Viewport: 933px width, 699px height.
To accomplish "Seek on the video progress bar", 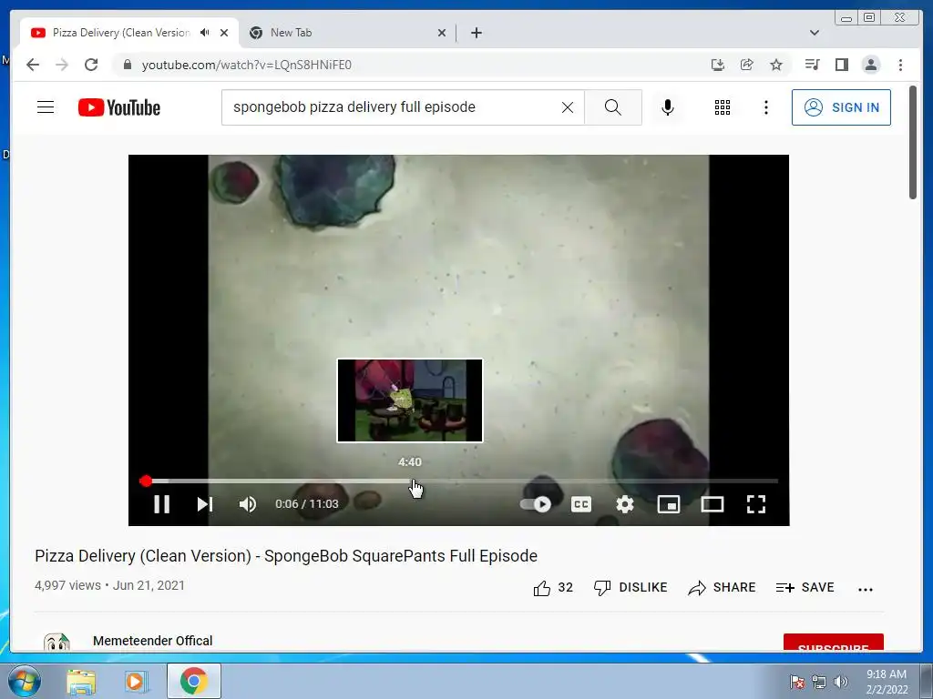I will (459, 481).
